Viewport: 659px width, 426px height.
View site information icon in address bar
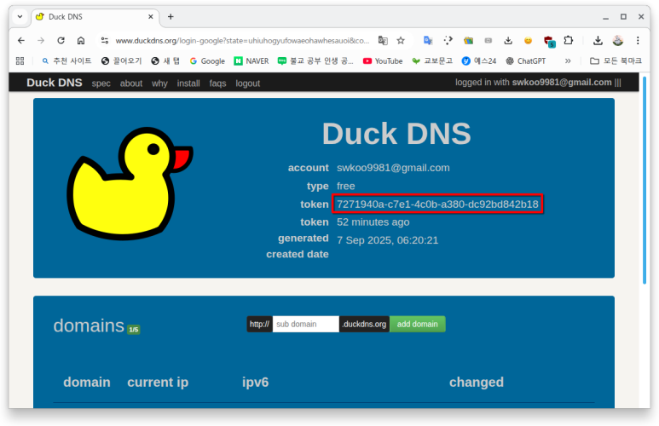coord(105,40)
